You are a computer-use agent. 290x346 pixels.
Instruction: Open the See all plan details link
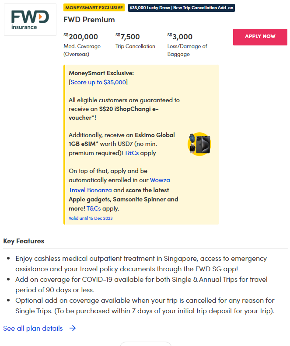(33, 328)
